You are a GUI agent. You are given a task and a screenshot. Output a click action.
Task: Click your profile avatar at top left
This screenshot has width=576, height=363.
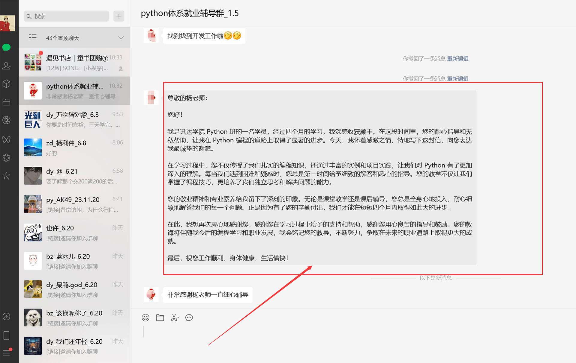click(x=7, y=23)
